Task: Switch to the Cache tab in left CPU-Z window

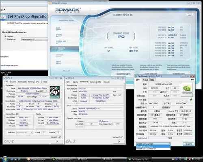Action: pos(14,82)
